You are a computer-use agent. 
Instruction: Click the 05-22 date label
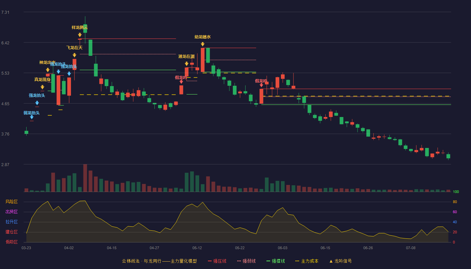(x=240, y=248)
